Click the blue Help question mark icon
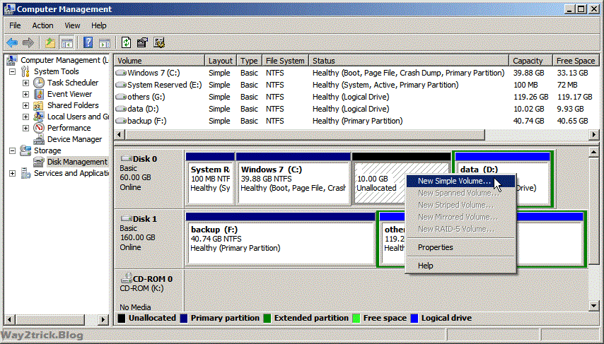604x344 pixels. 88,42
